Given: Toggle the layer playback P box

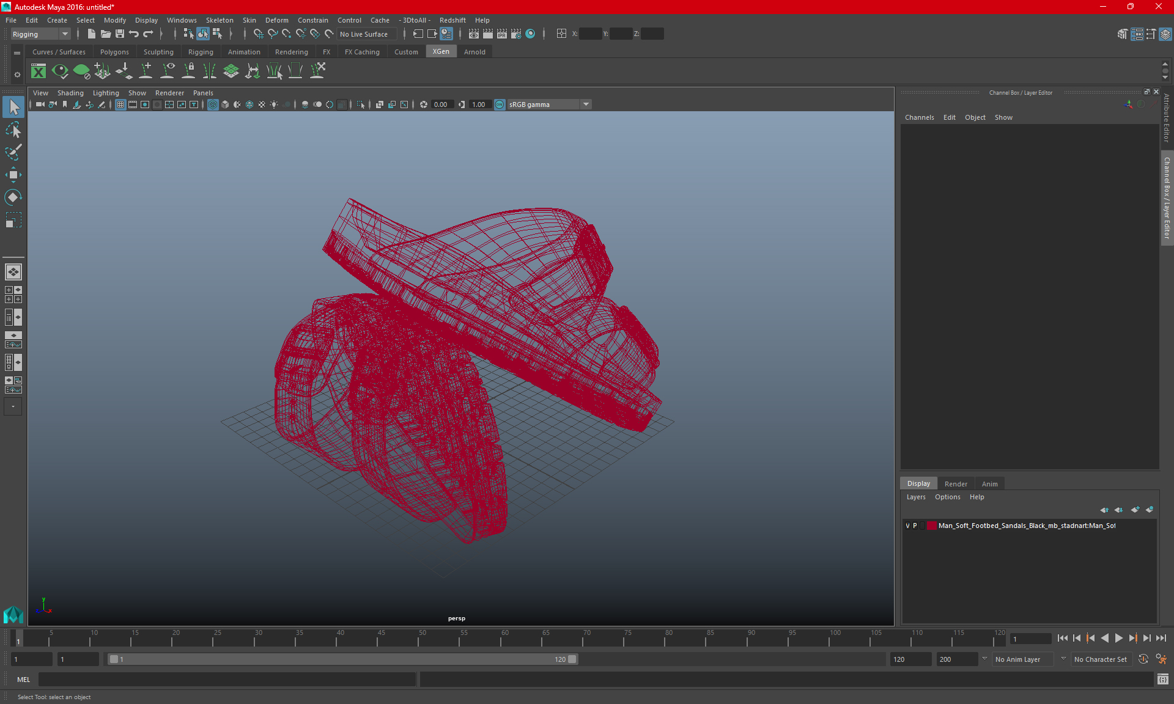Looking at the screenshot, I should 915,526.
